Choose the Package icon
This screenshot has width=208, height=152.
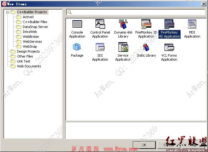pyautogui.click(x=77, y=47)
